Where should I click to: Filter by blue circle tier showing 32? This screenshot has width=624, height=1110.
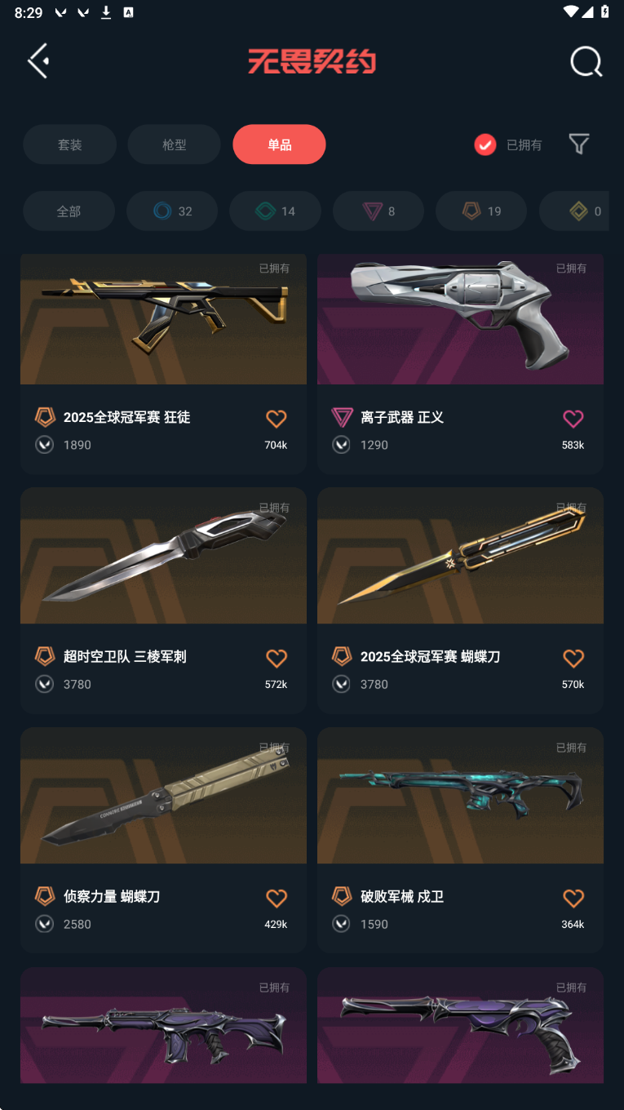point(172,211)
